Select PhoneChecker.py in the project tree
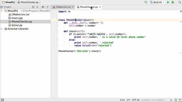Viewport: 182px width, 102px height. point(22,22)
